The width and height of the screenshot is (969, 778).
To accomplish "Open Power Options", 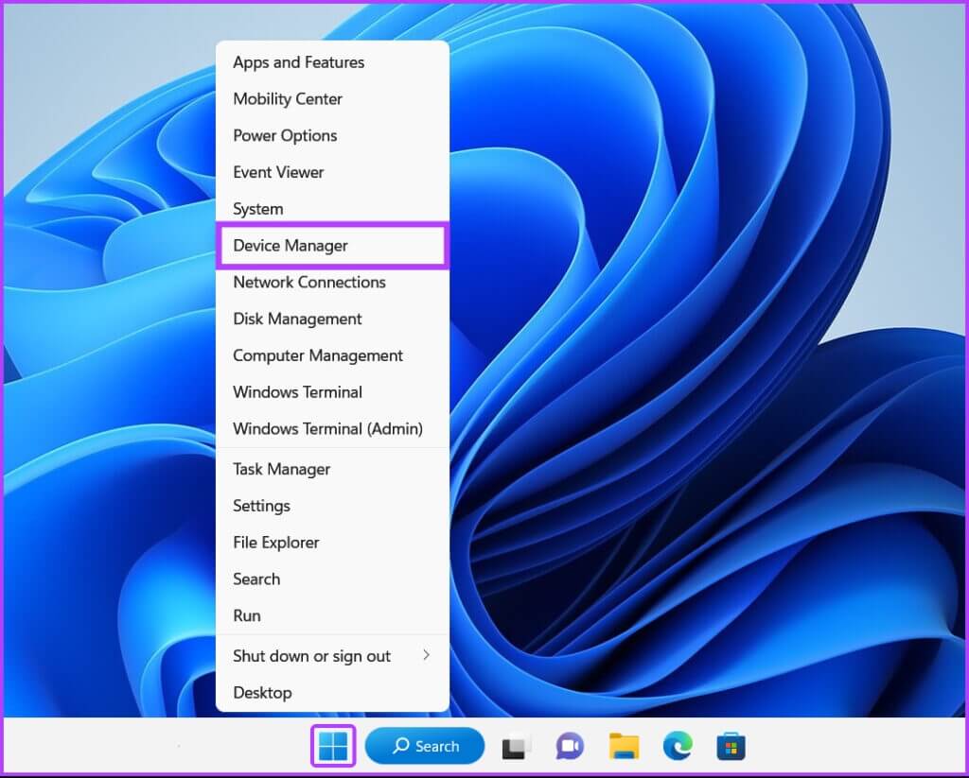I will 285,136.
